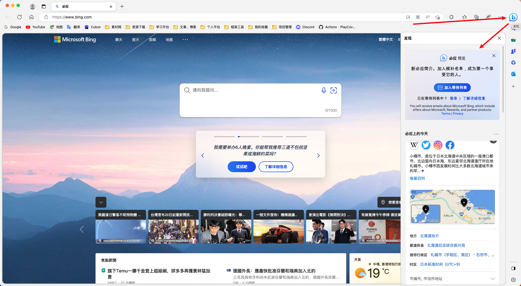Open the collections icon in toolbar
The width and height of the screenshot is (521, 286).
coord(476,17)
